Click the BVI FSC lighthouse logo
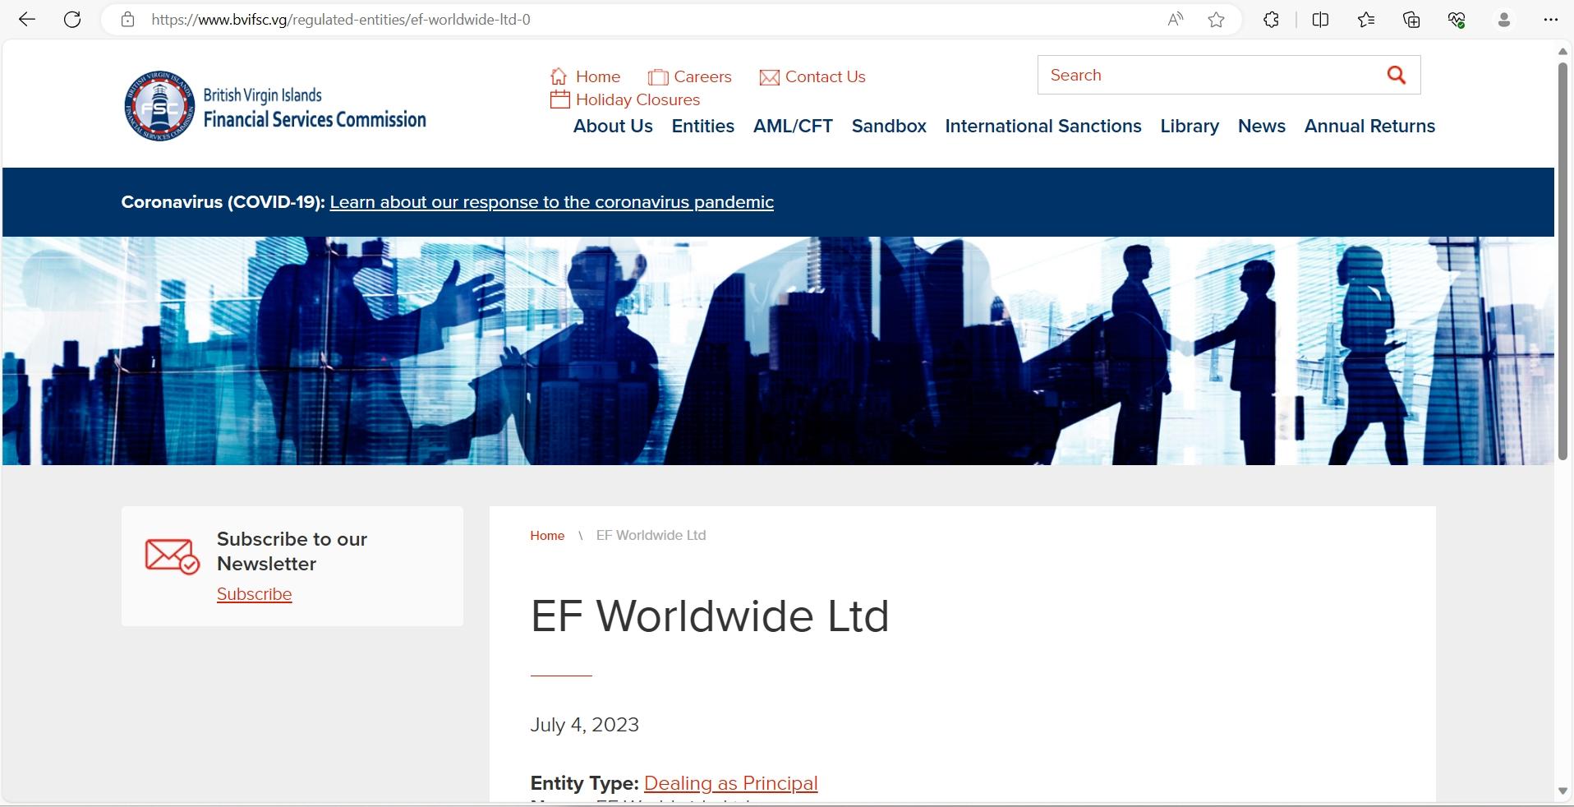The image size is (1574, 807). tap(160, 106)
